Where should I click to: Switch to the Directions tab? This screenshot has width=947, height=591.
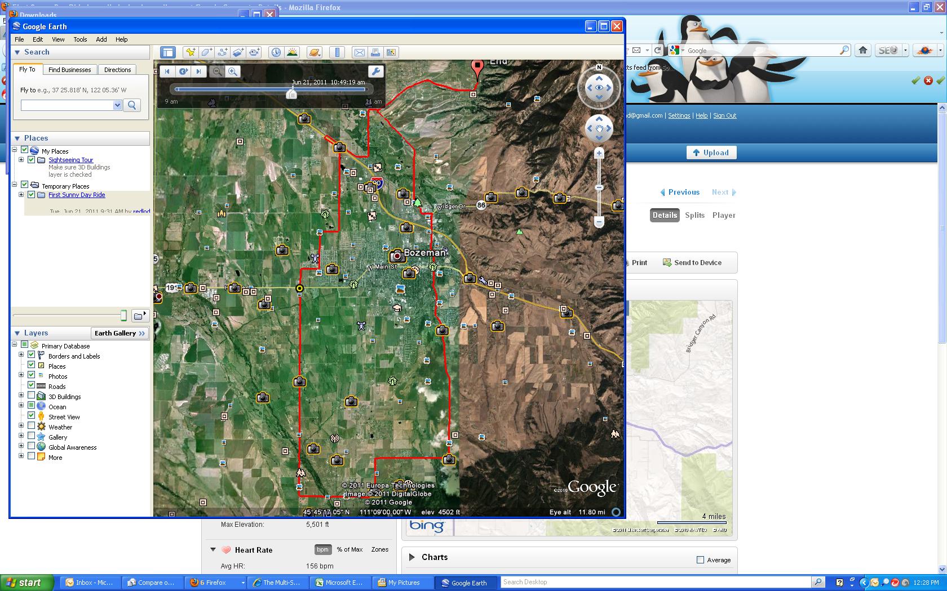coord(117,70)
